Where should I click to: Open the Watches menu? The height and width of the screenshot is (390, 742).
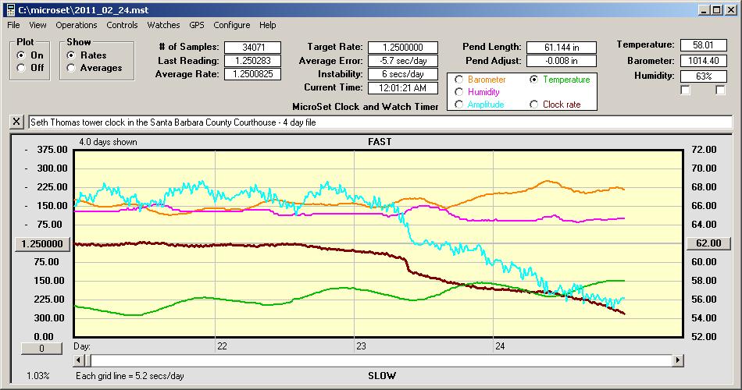(x=163, y=25)
